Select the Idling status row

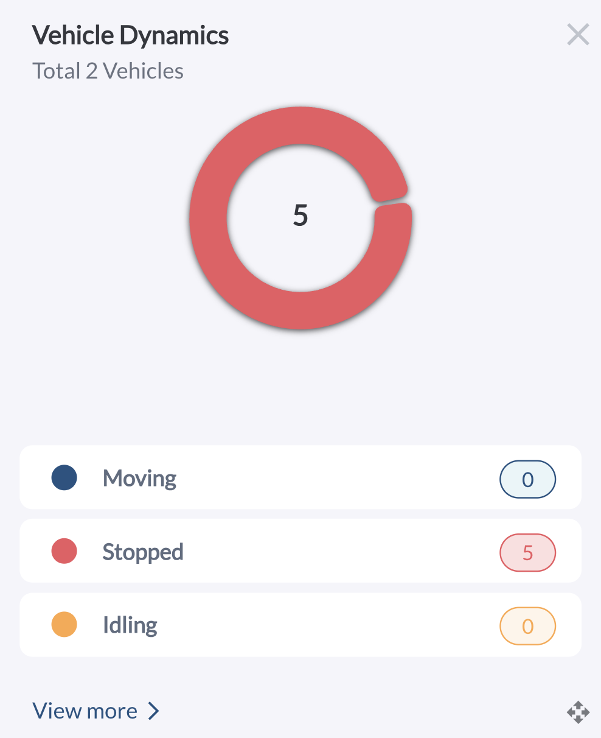pyautogui.click(x=300, y=625)
